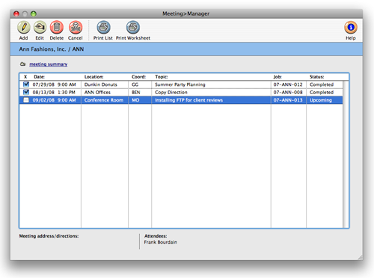Open the Edit meeting tool

40,28
